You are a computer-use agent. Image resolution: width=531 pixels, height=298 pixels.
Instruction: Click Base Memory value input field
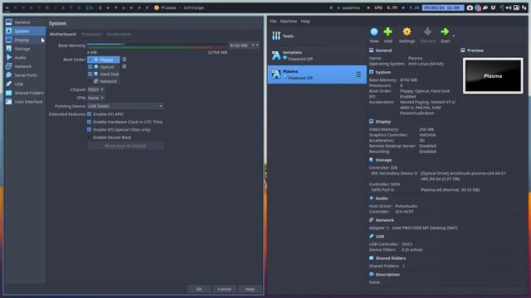(240, 46)
